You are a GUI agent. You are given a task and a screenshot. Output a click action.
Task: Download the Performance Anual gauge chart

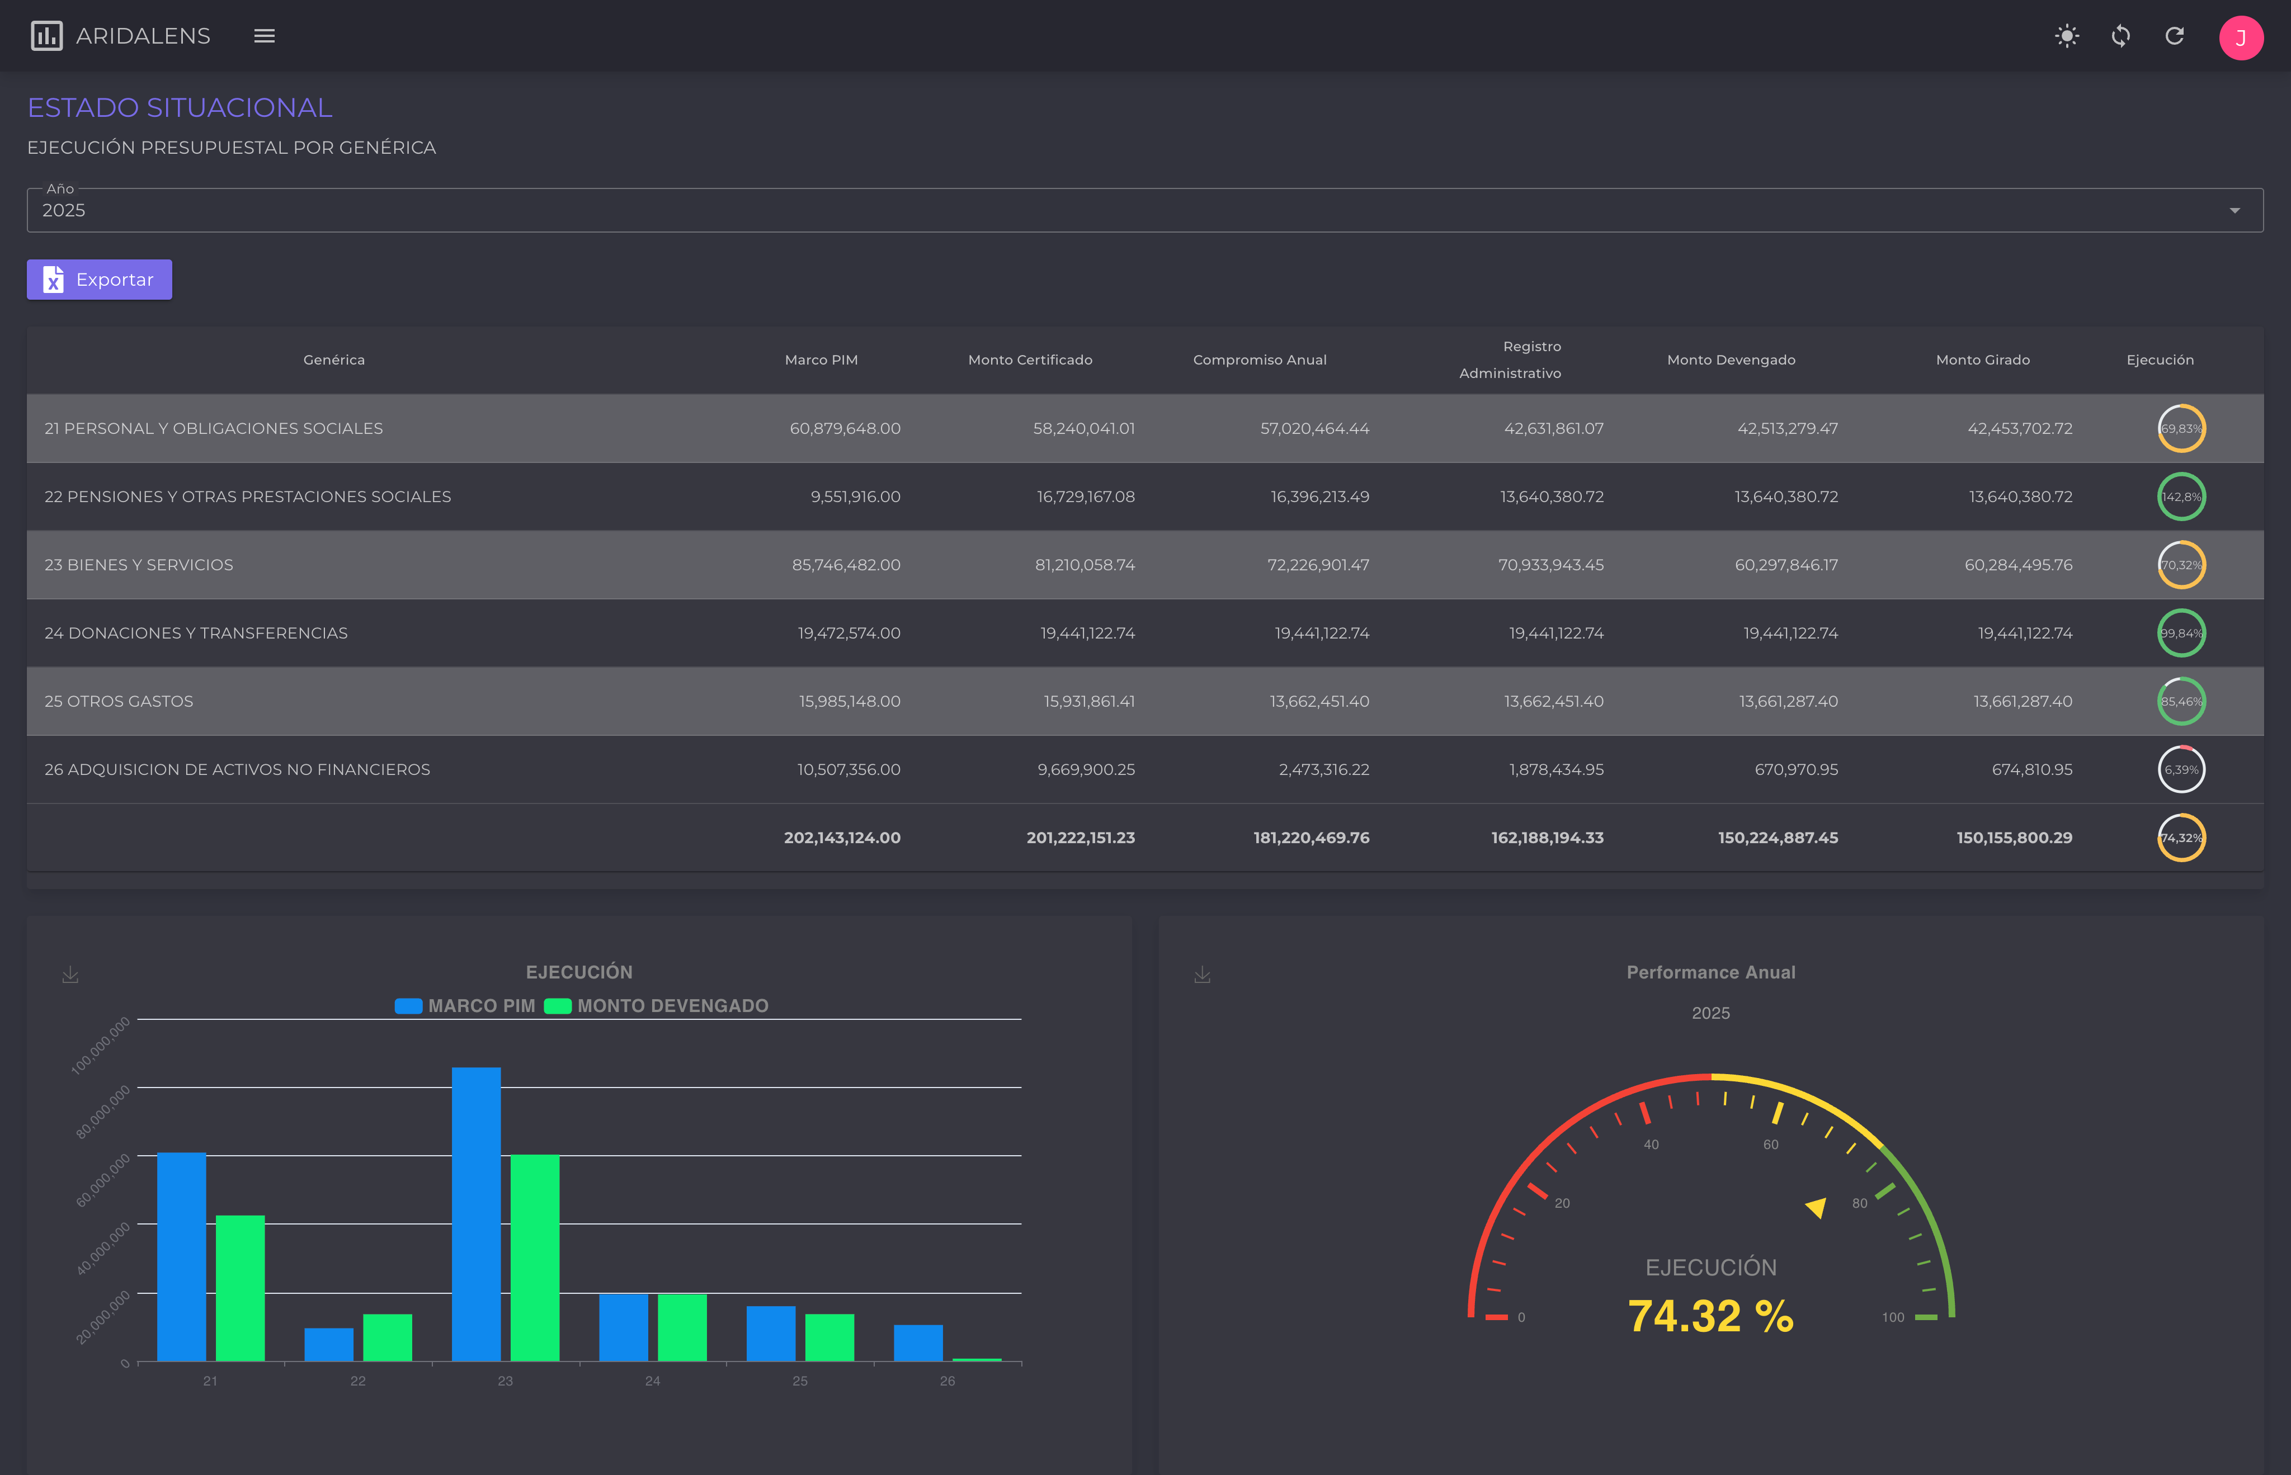1201,975
